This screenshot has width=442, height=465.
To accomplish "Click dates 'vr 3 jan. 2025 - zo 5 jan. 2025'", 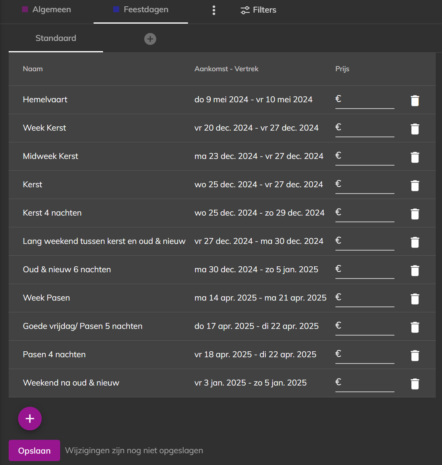I will point(250,383).
